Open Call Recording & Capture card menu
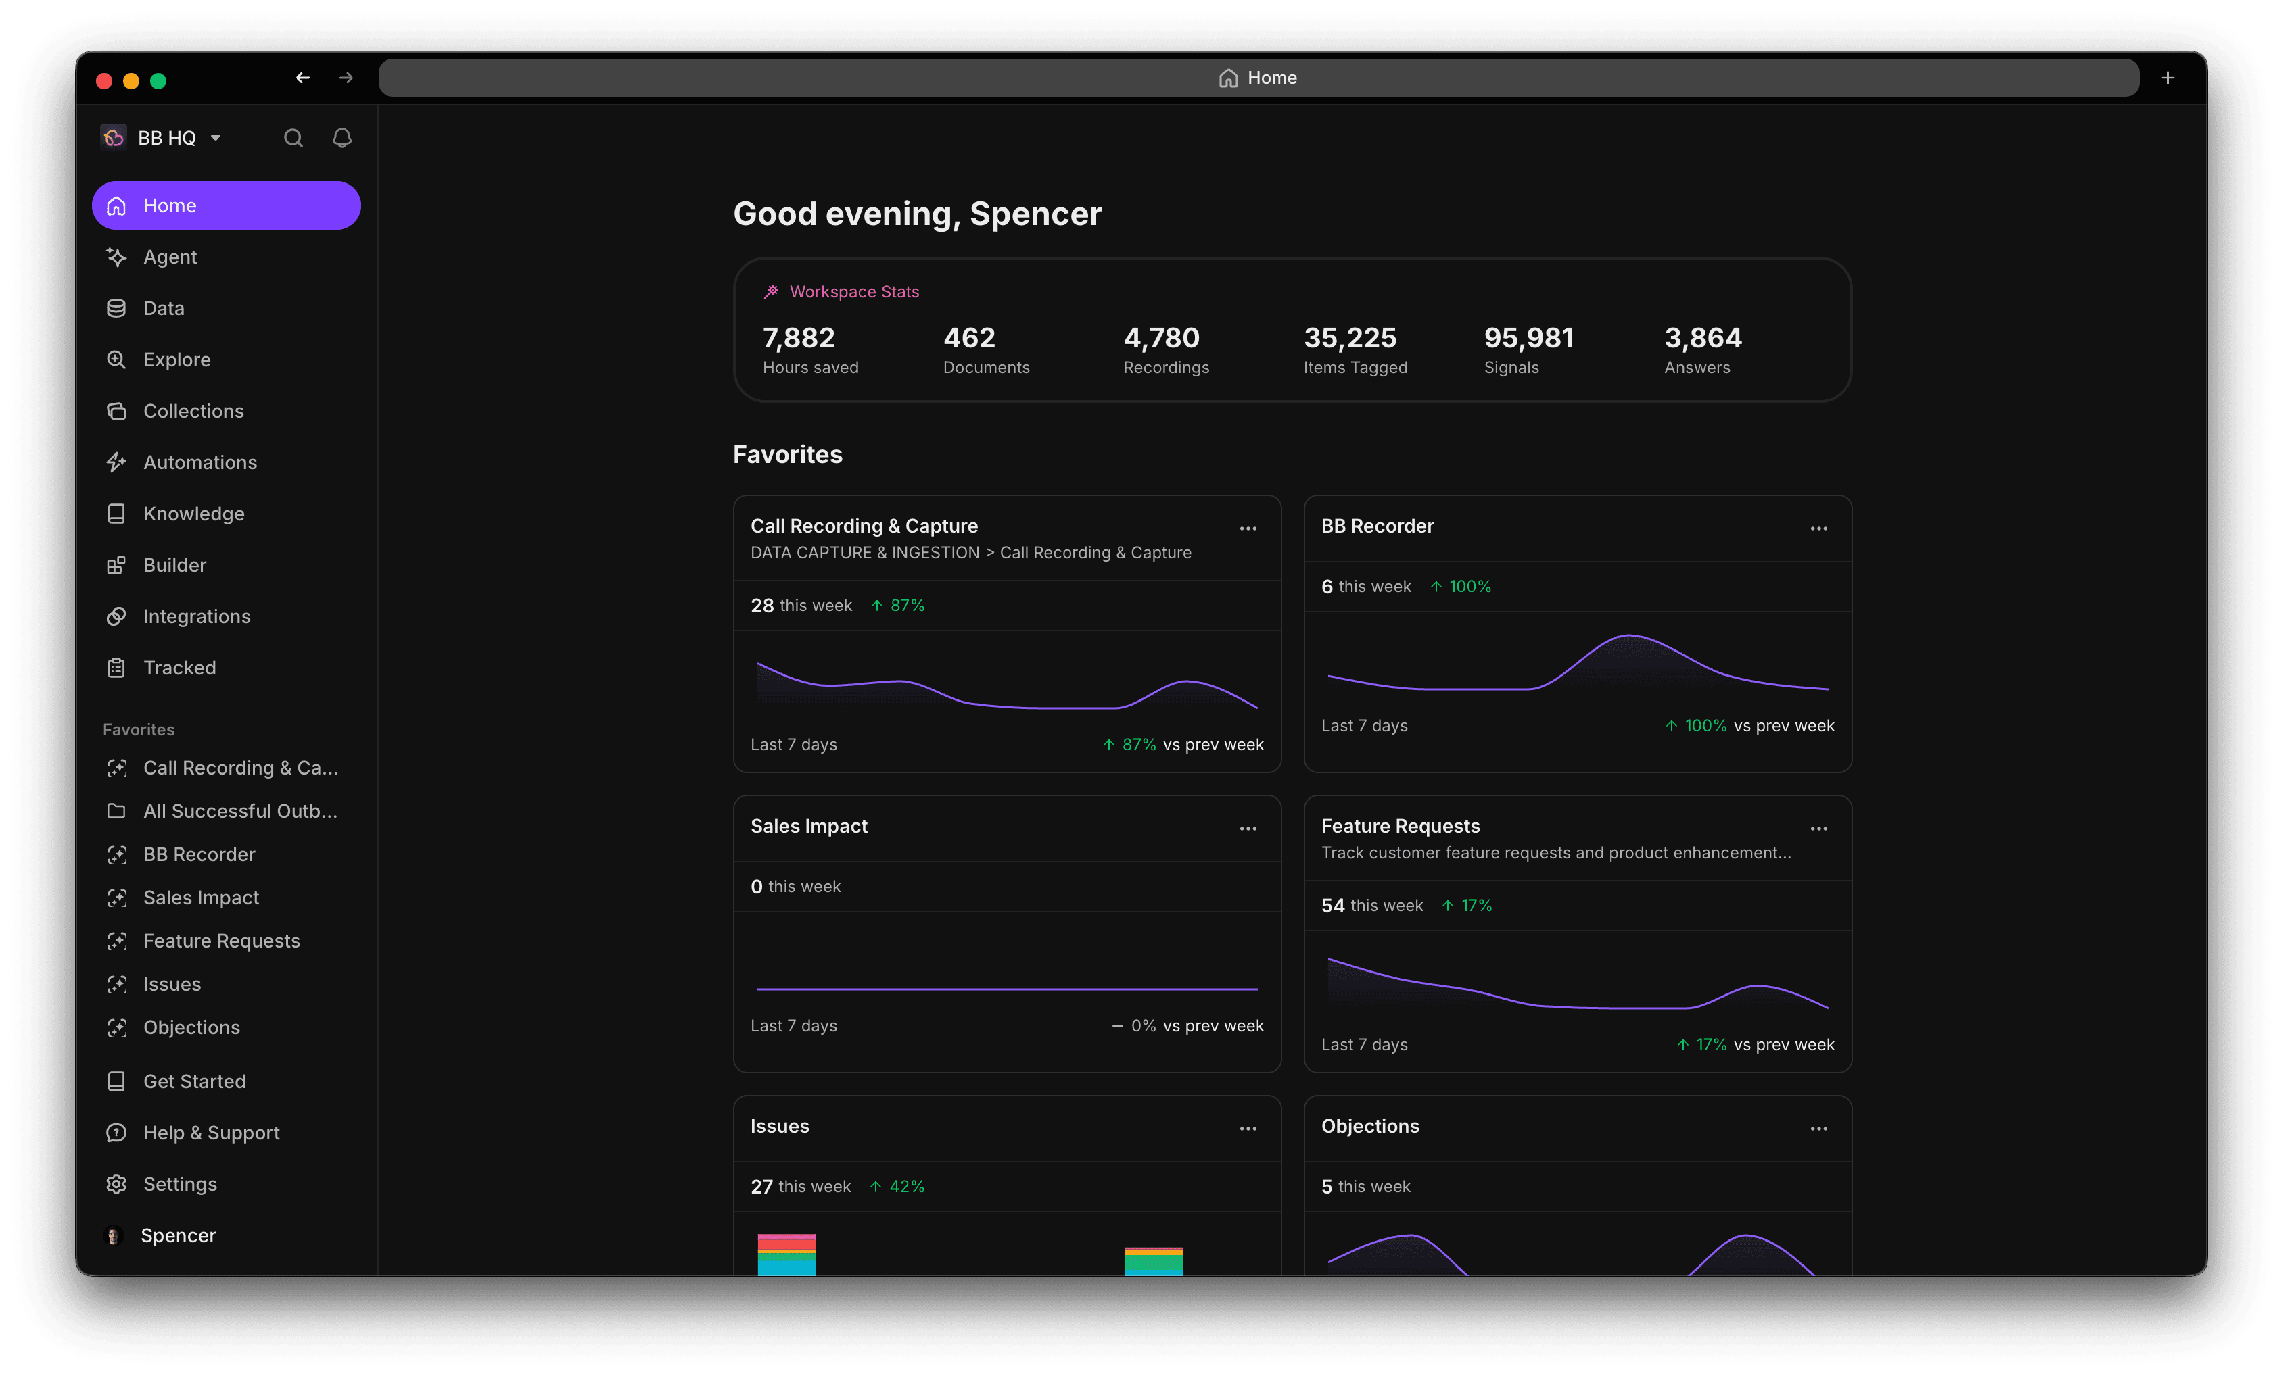The image size is (2283, 1376). point(1248,529)
